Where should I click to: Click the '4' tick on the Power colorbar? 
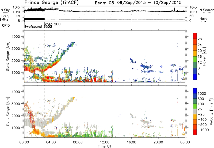(199, 74)
